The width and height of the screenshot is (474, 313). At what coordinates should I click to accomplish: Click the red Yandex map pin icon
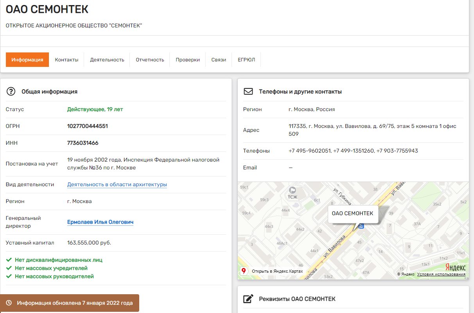(244, 271)
